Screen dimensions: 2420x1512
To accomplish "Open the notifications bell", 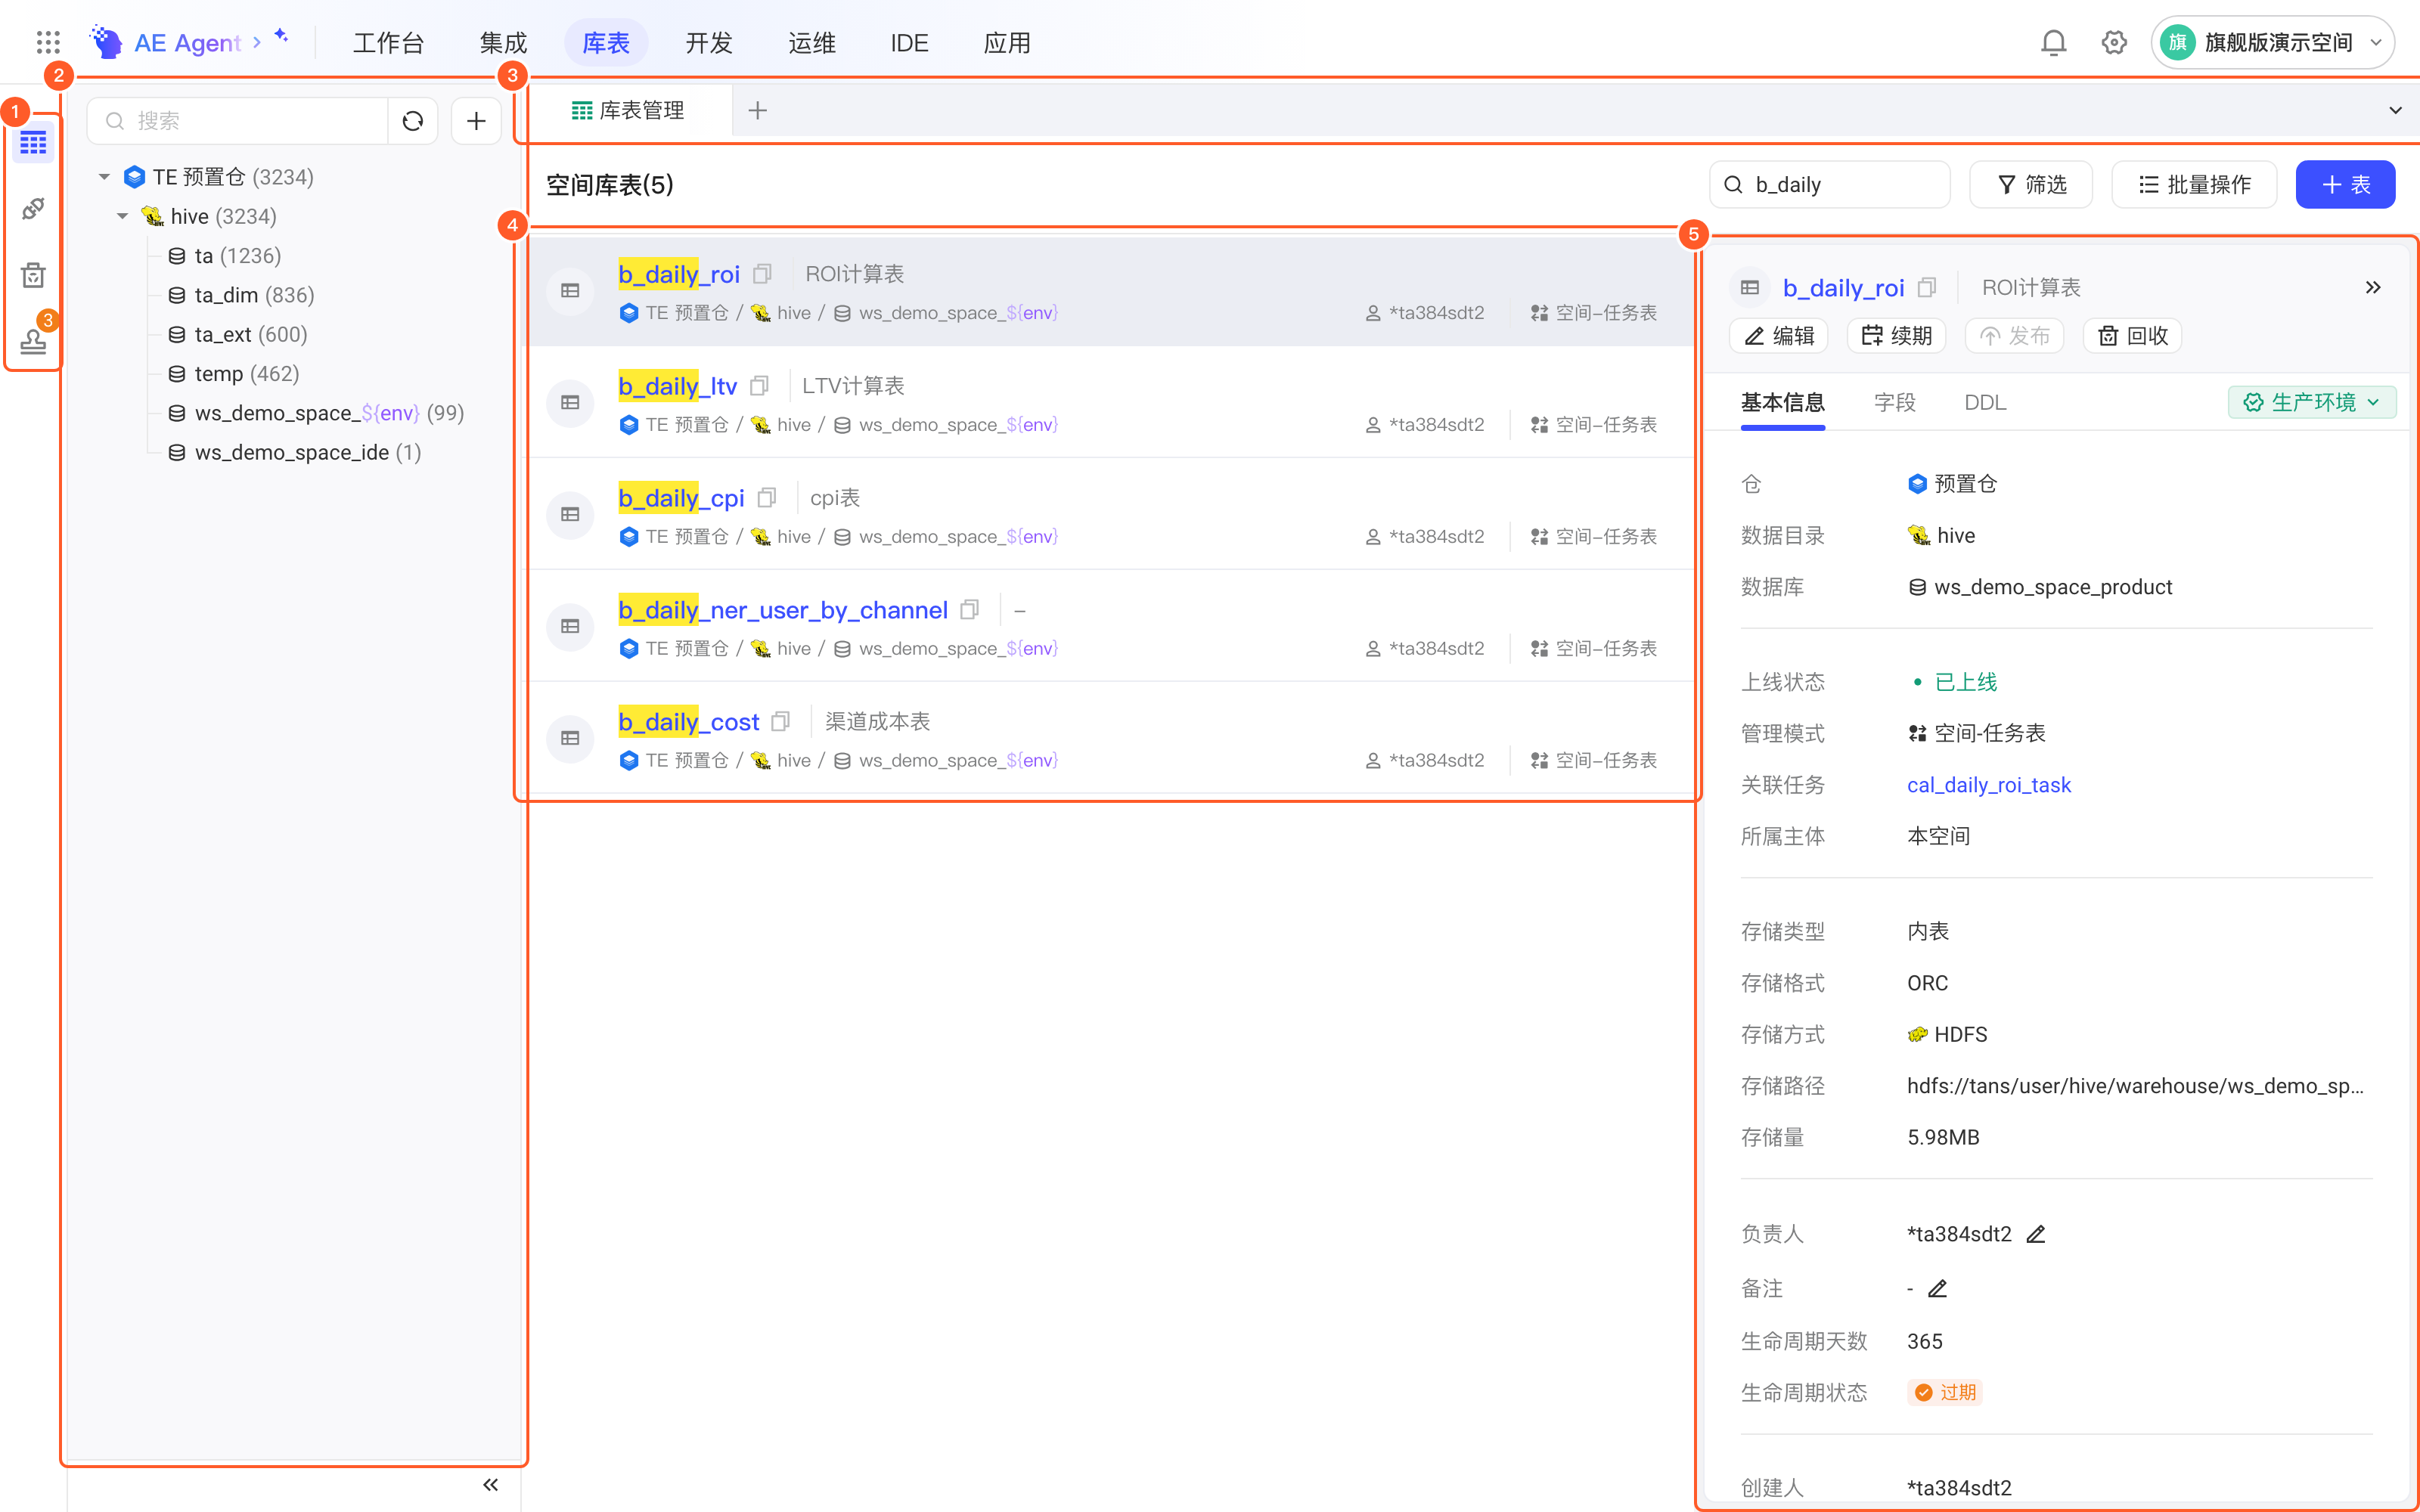I will coord(2053,42).
